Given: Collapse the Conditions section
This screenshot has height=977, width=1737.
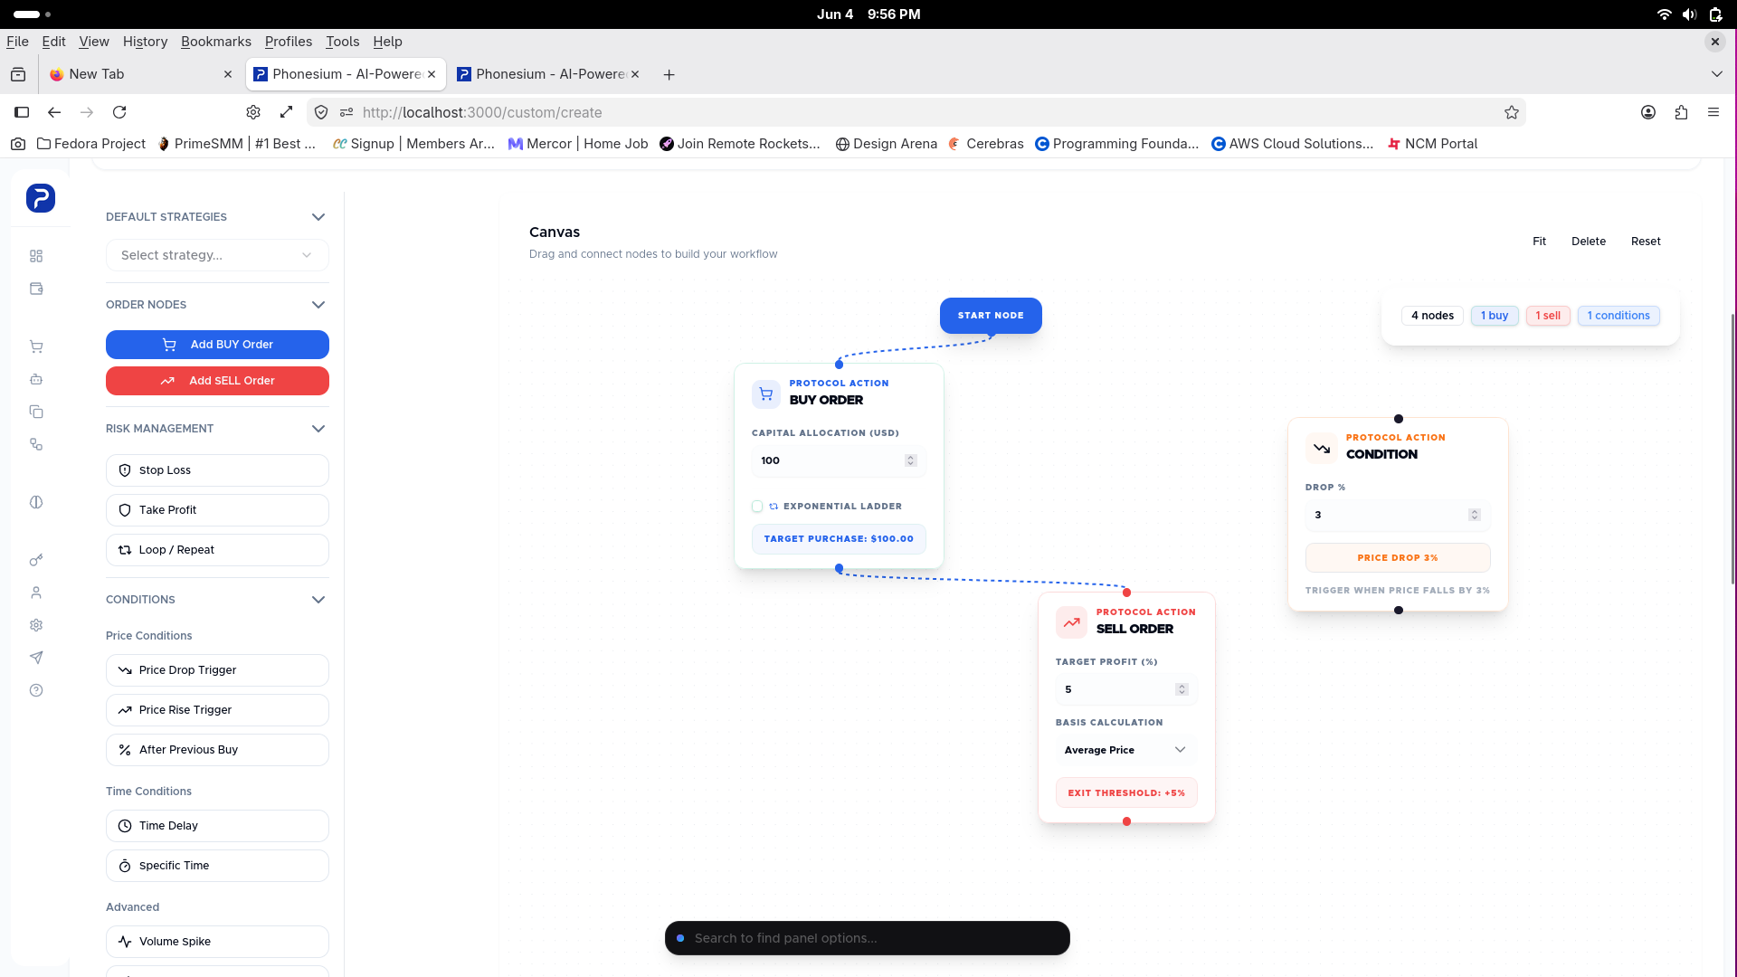Looking at the screenshot, I should point(318,600).
